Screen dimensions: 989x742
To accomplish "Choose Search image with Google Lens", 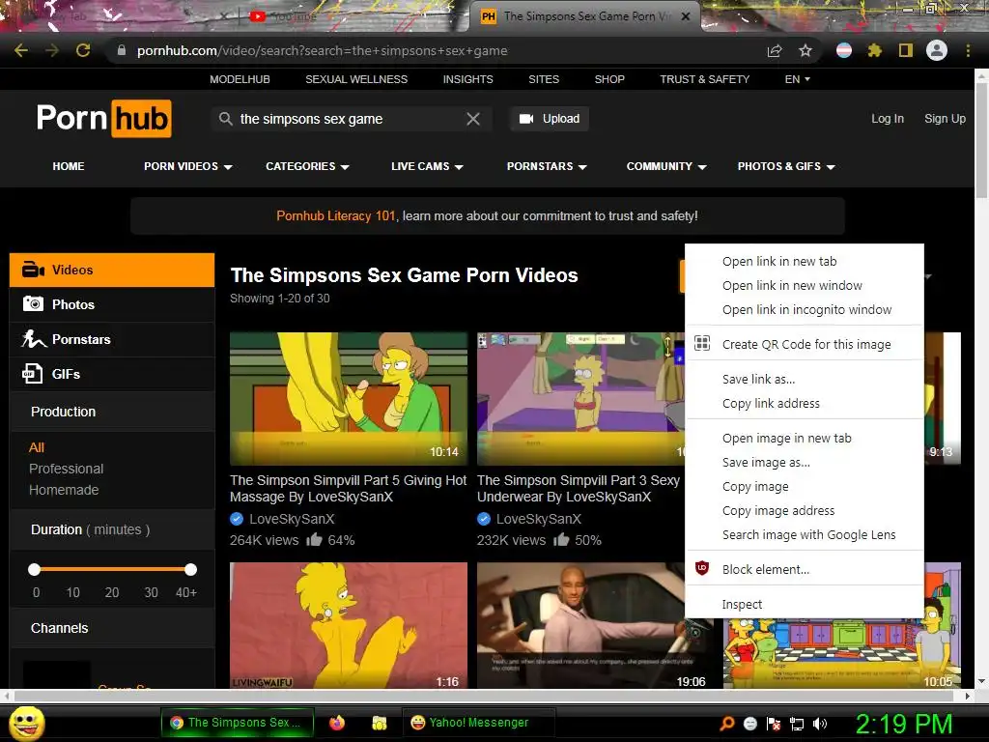I will [x=805, y=535].
